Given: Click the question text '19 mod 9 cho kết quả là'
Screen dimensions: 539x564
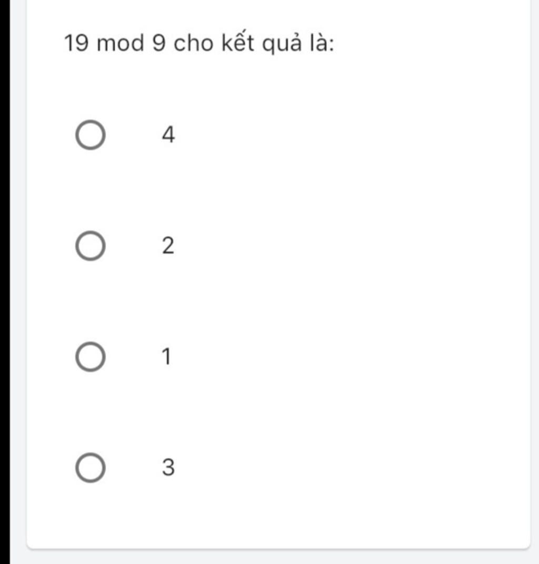Looking at the screenshot, I should tap(200, 42).
